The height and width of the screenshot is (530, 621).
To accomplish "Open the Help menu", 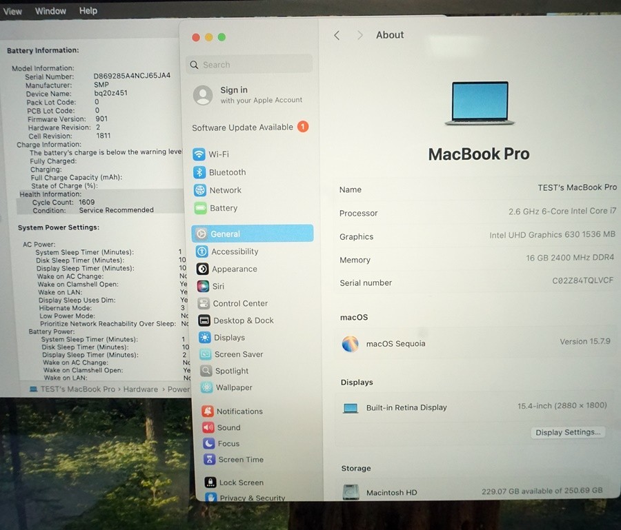I will 88,10.
